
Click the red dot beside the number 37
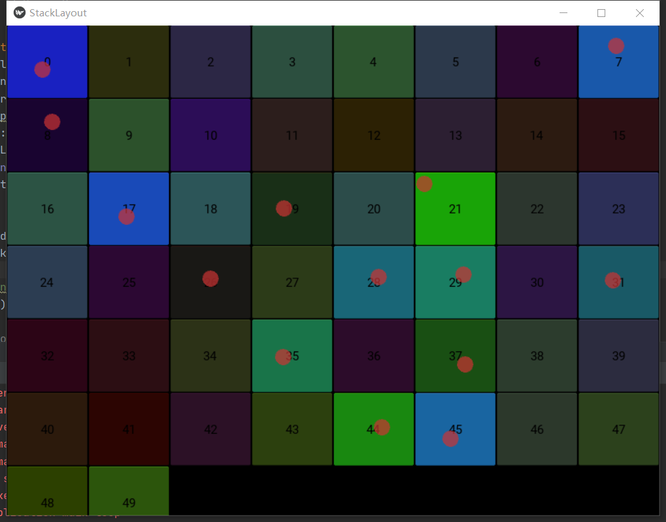466,364
